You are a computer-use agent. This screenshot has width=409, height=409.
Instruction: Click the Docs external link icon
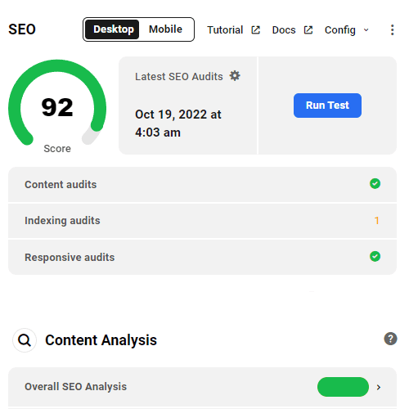point(308,30)
